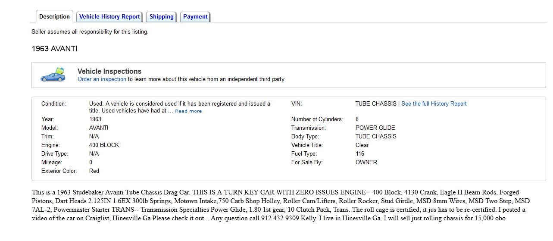Switch to the Description tab
This screenshot has width=553, height=241.
click(54, 17)
